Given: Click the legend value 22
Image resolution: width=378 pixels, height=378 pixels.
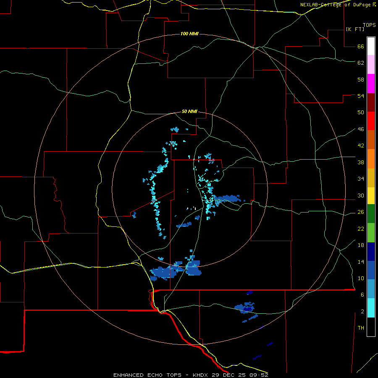Looking at the screenshot, I should tap(361, 228).
